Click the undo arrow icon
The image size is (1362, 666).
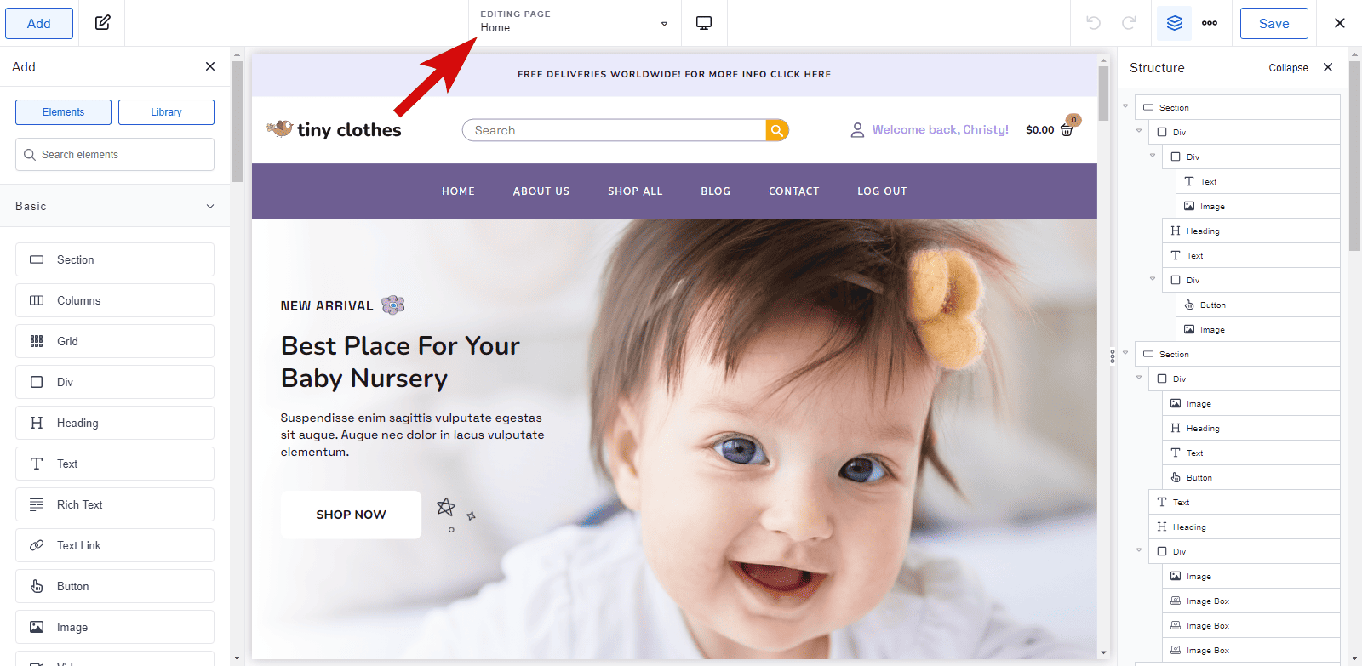coord(1094,23)
